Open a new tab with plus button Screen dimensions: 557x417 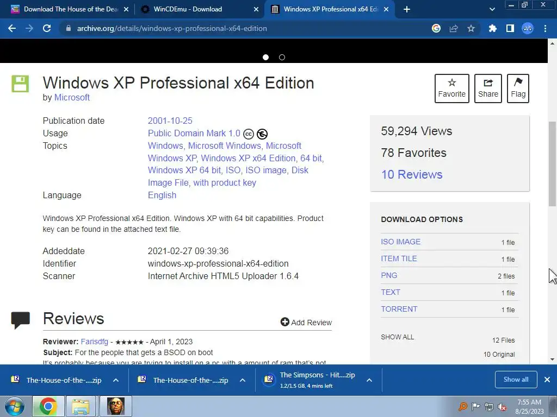tap(407, 9)
